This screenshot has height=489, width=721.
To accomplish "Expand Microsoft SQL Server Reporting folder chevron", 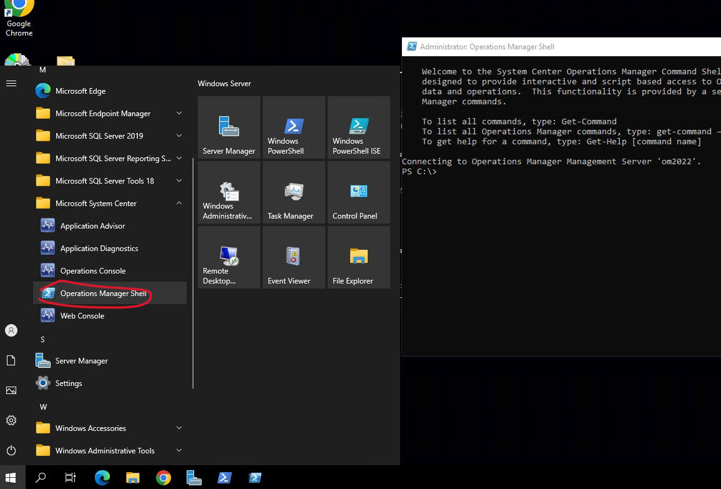I will pos(179,158).
